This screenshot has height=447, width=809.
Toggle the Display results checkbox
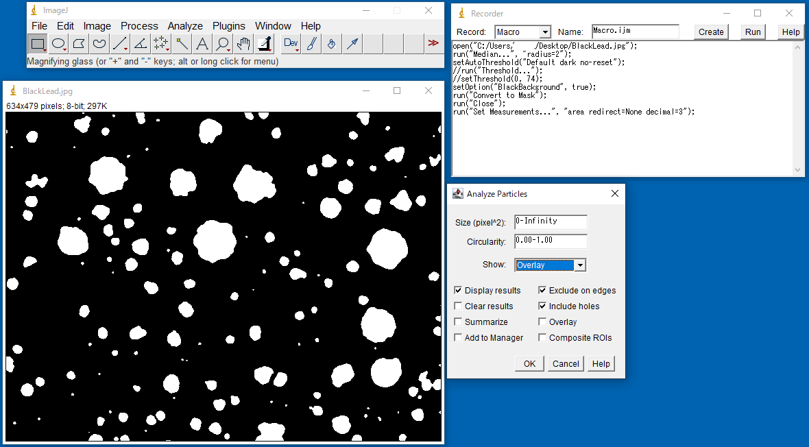[459, 291]
